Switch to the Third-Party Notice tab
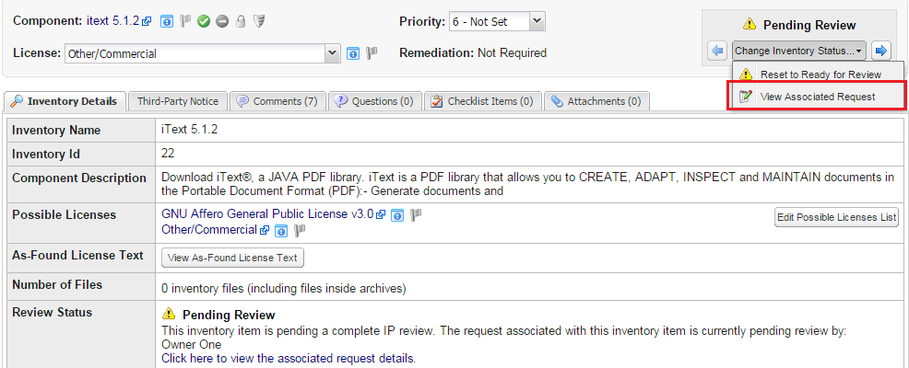 [178, 101]
